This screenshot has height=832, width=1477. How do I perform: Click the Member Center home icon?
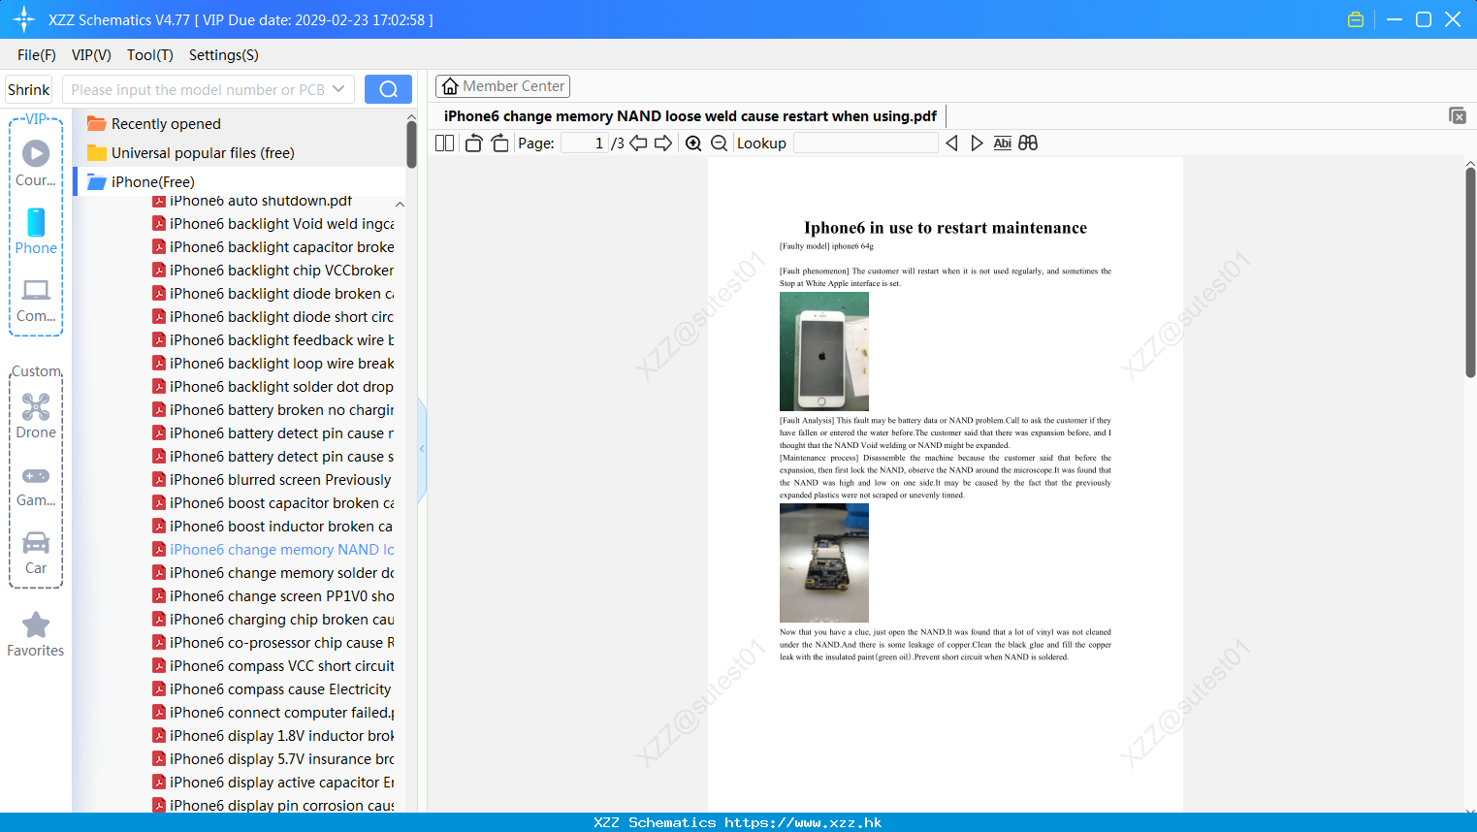[450, 86]
